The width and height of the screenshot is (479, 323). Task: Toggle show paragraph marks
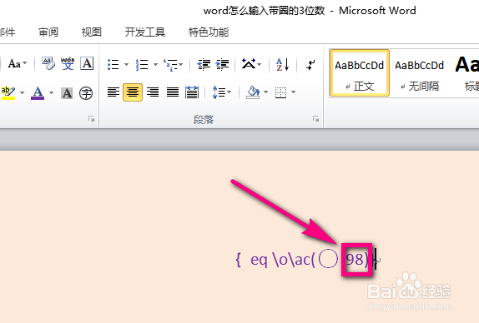click(x=310, y=65)
